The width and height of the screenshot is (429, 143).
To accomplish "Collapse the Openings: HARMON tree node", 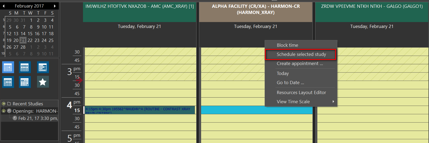I will tap(4, 111).
